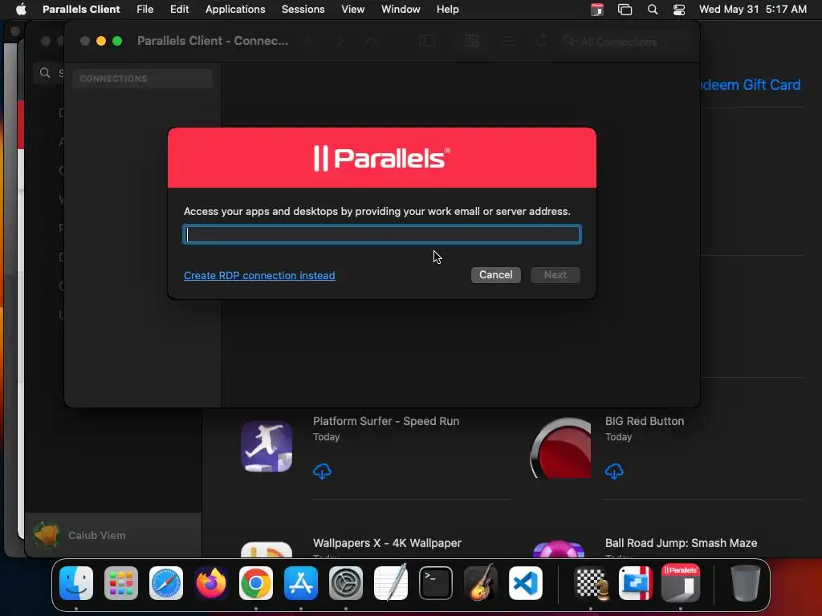822x616 pixels.
Task: Click the Ball Road Jump: Smash Maze title
Action: point(681,543)
